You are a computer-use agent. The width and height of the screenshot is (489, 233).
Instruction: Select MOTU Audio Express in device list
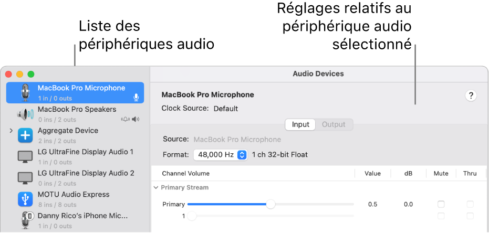(x=74, y=195)
